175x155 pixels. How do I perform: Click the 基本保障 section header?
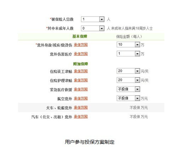pos(80,36)
